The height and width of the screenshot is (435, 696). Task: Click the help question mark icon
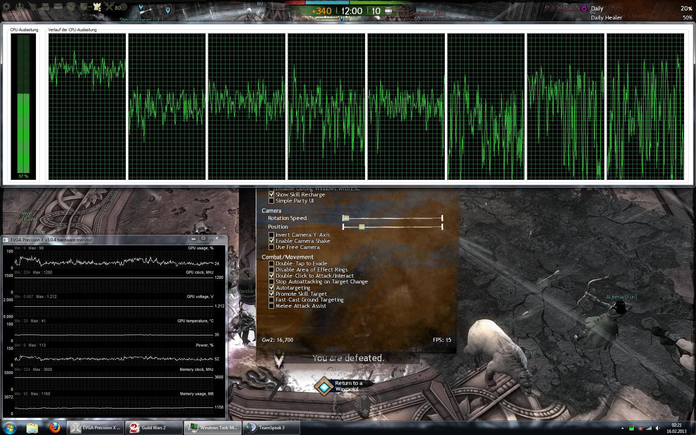pyautogui.click(x=124, y=7)
